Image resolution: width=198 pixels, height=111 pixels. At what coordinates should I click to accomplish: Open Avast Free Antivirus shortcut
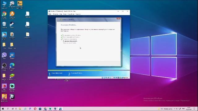click(12, 15)
